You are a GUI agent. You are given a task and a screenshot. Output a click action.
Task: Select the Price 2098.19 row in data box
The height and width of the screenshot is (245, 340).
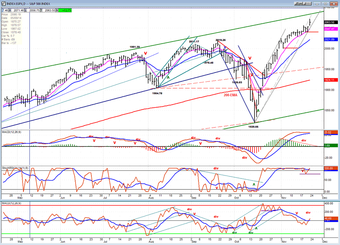[11, 14]
